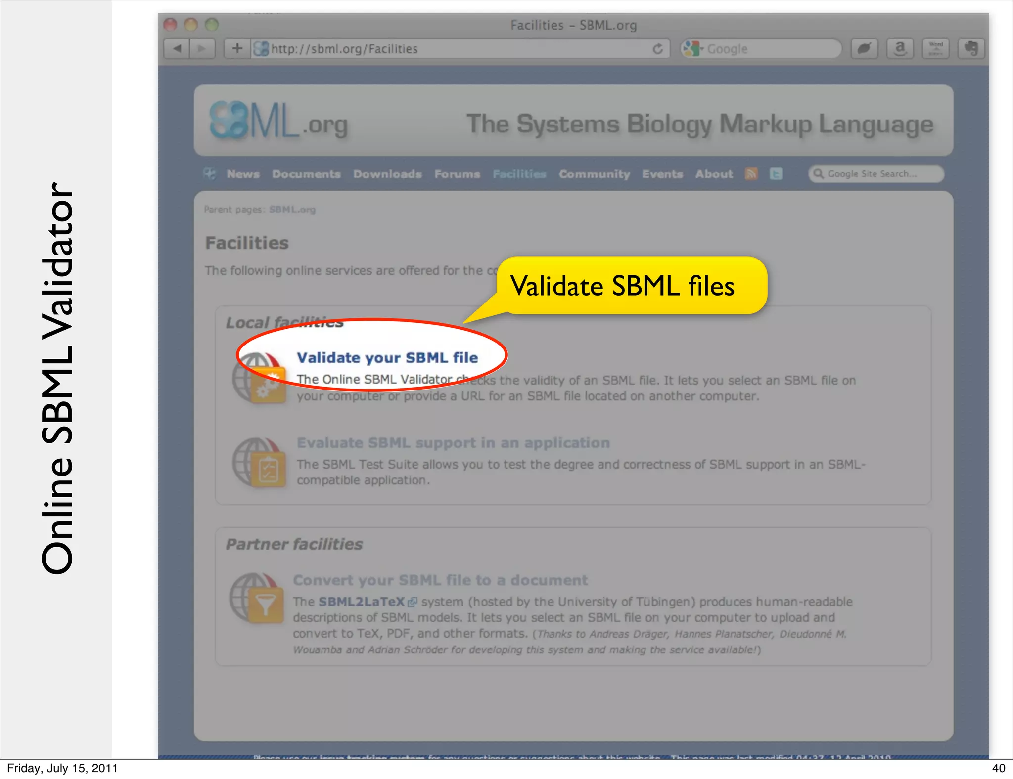Open the Events menu item
The width and height of the screenshot is (1013, 779).
click(x=662, y=174)
